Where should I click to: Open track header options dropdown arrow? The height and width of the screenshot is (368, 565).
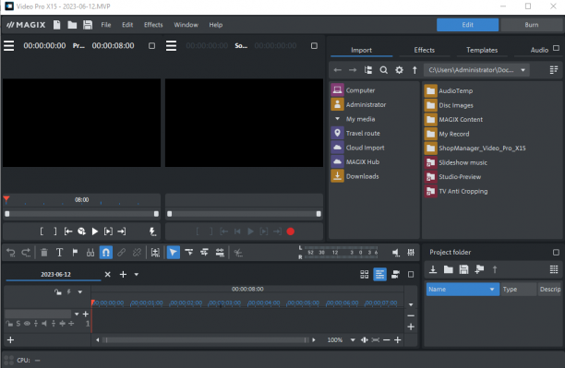80,292
